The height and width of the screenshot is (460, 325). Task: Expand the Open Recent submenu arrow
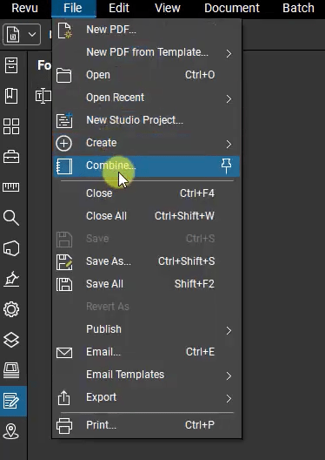(229, 98)
